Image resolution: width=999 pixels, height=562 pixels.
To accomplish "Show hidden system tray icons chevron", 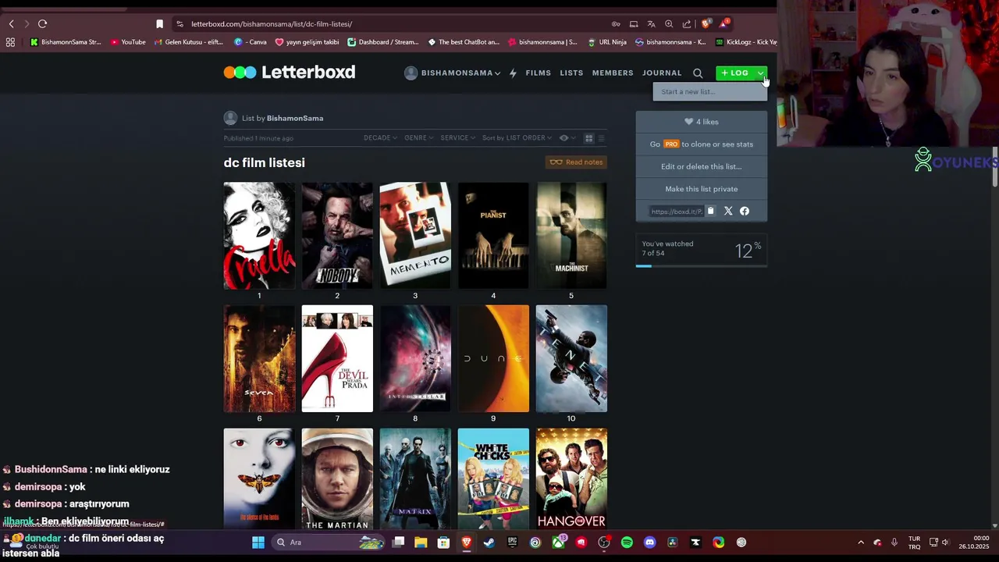I will click(861, 542).
